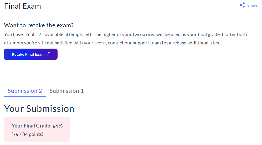Image resolution: width=262 pixels, height=145 pixels.
Task: Click the underline beneath Submission 2 tab
Action: [x=25, y=96]
